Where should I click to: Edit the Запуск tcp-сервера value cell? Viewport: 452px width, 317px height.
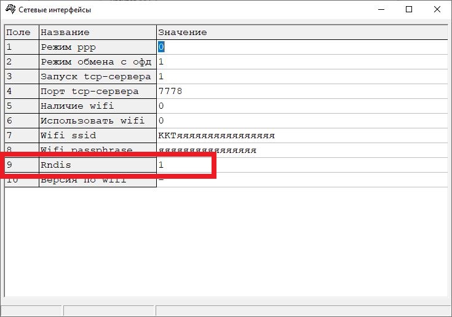[301, 77]
